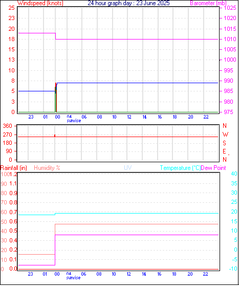
Task: Select the 0.7 rainfall axis value
Action: point(13,212)
